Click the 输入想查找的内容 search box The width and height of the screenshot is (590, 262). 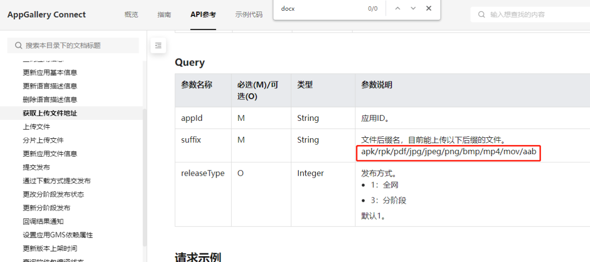tap(530, 15)
